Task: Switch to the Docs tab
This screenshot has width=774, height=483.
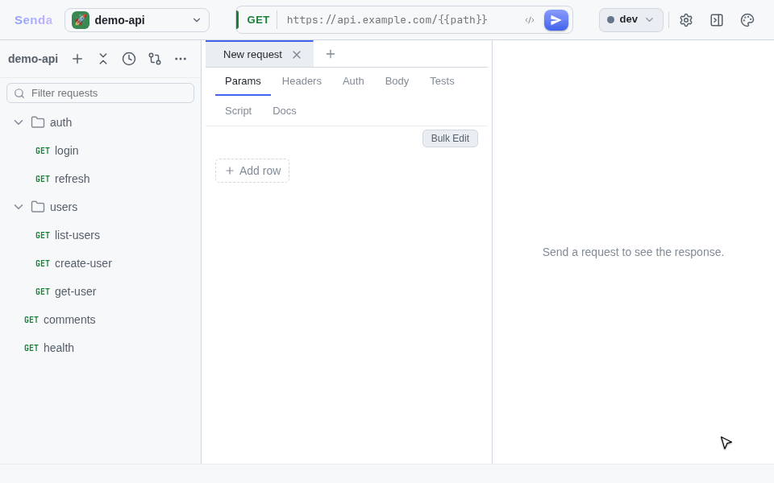Action: point(285,111)
